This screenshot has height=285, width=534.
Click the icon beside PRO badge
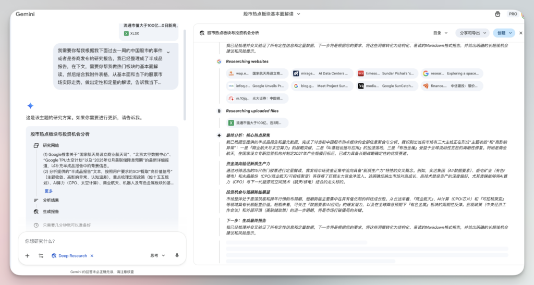click(497, 14)
